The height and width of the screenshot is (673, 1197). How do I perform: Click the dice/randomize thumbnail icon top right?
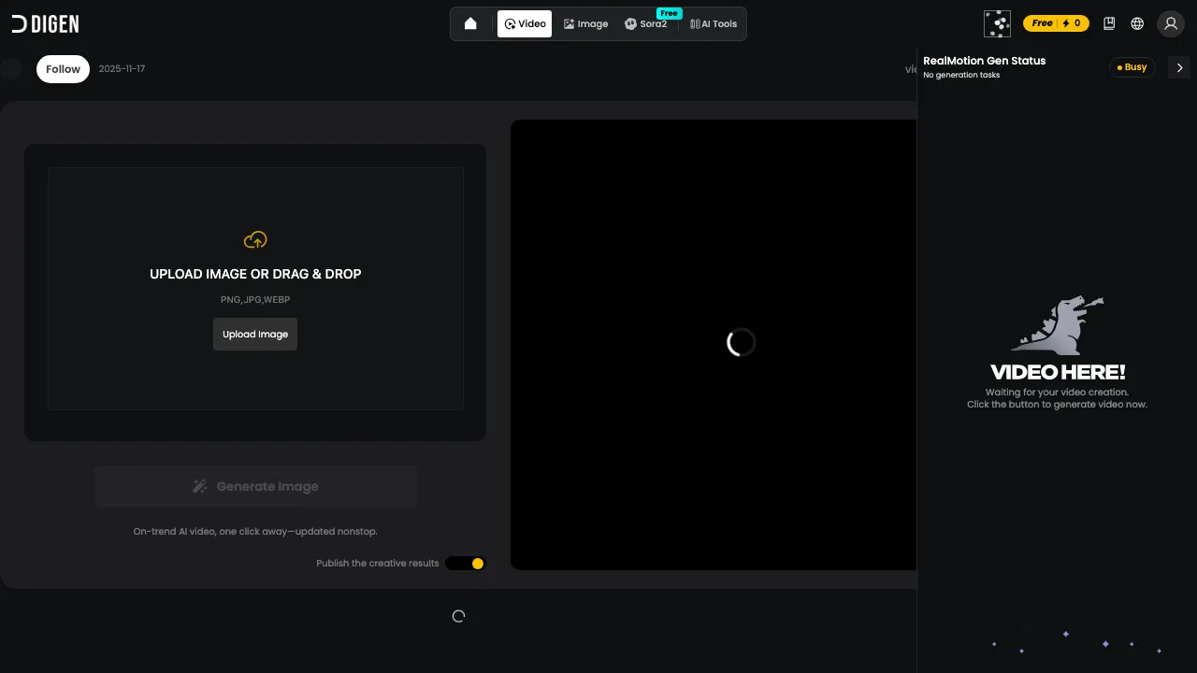coord(997,23)
